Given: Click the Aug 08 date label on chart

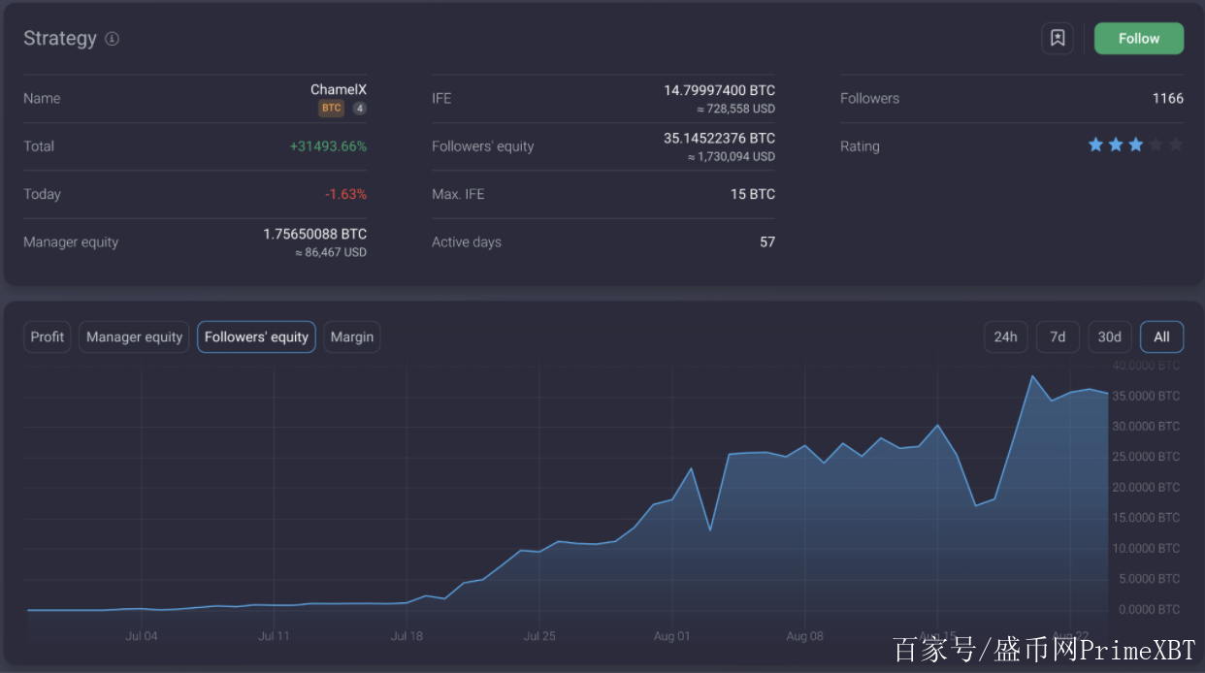Looking at the screenshot, I should click(804, 636).
